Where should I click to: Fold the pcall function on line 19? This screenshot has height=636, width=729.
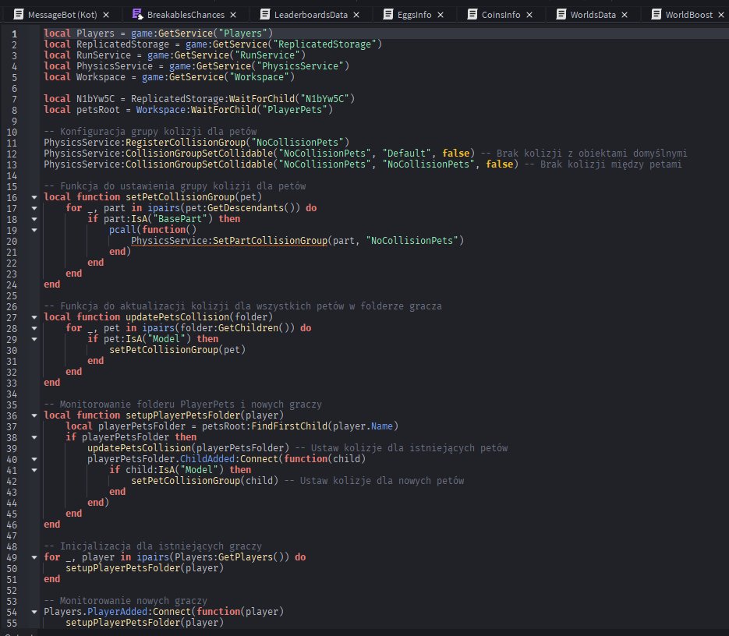point(34,230)
